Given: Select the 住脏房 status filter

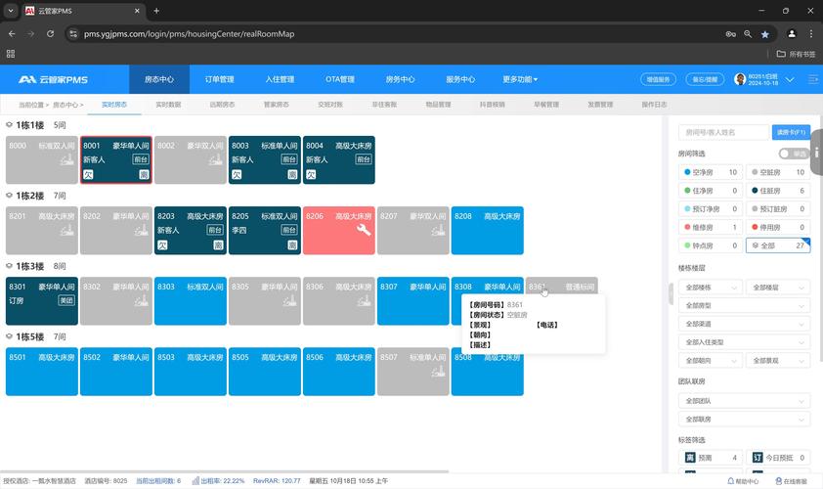Looking at the screenshot, I should (x=778, y=191).
